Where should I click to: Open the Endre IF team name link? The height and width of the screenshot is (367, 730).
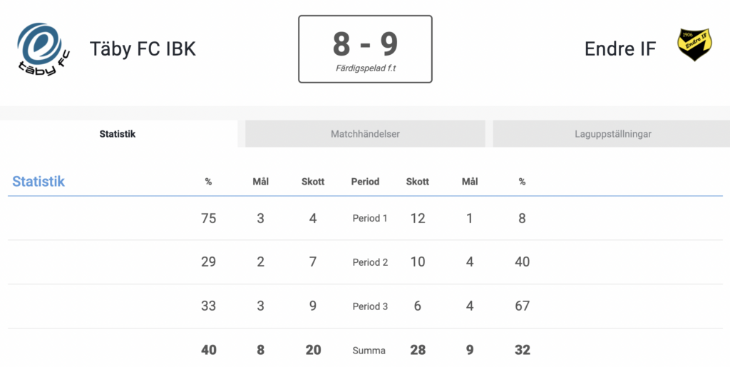(620, 49)
